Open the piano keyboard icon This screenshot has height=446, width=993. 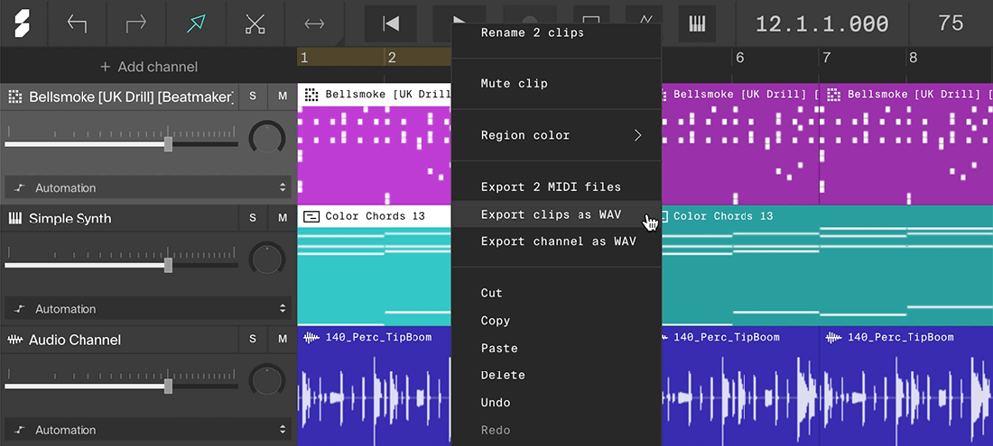coord(697,24)
